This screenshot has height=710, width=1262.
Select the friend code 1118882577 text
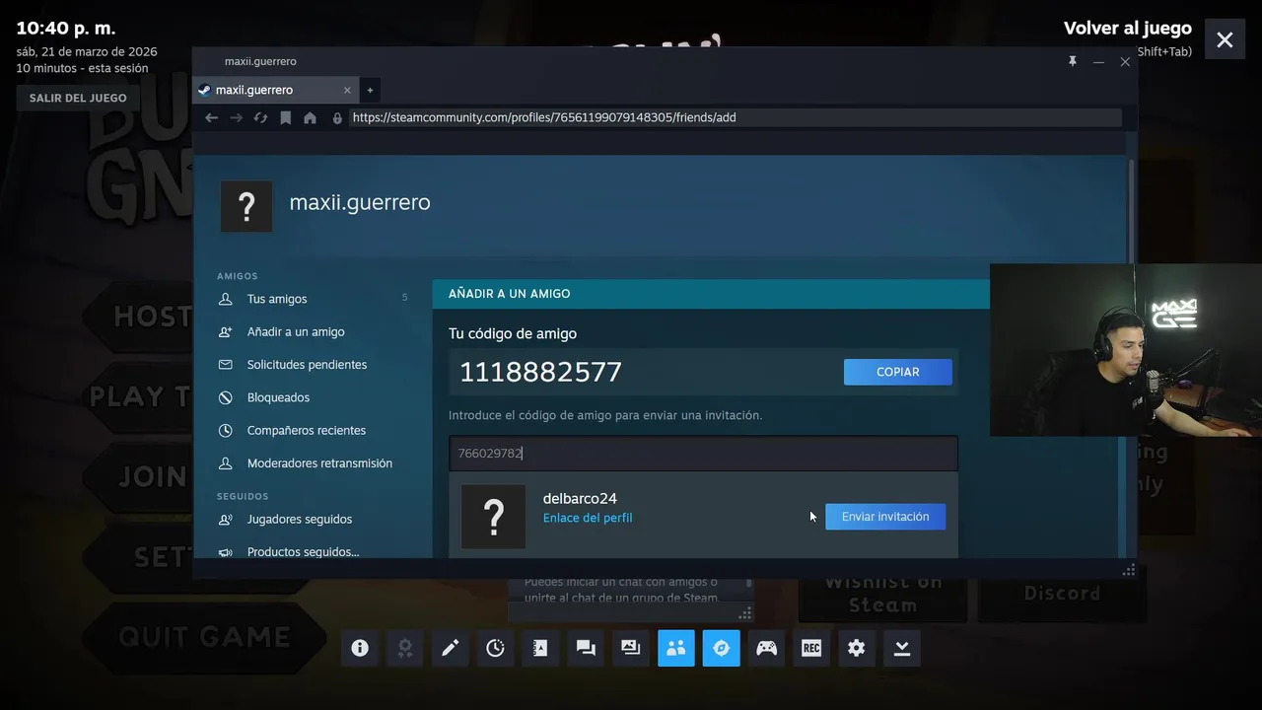(x=540, y=372)
